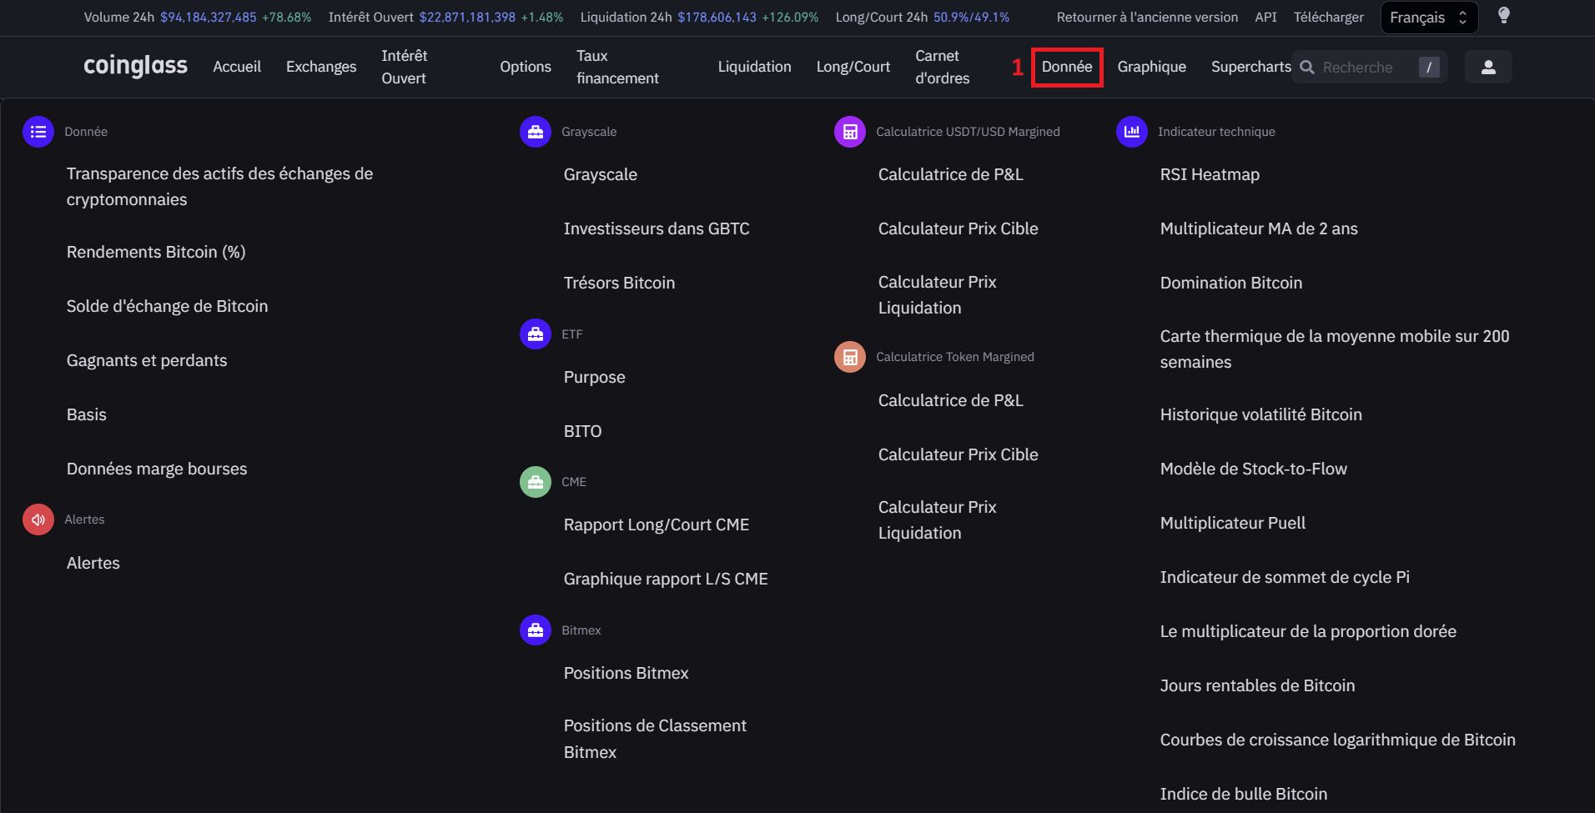Open the Graphique menu
Screen dimensions: 1595x813
click(1152, 67)
